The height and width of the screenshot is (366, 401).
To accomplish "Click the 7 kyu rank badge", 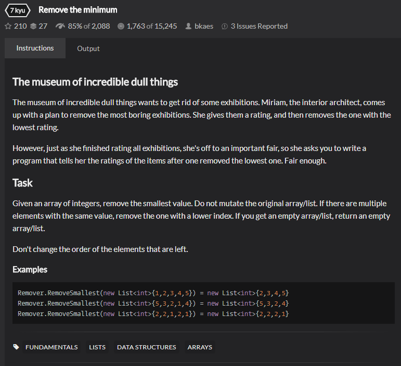I will tap(17, 10).
